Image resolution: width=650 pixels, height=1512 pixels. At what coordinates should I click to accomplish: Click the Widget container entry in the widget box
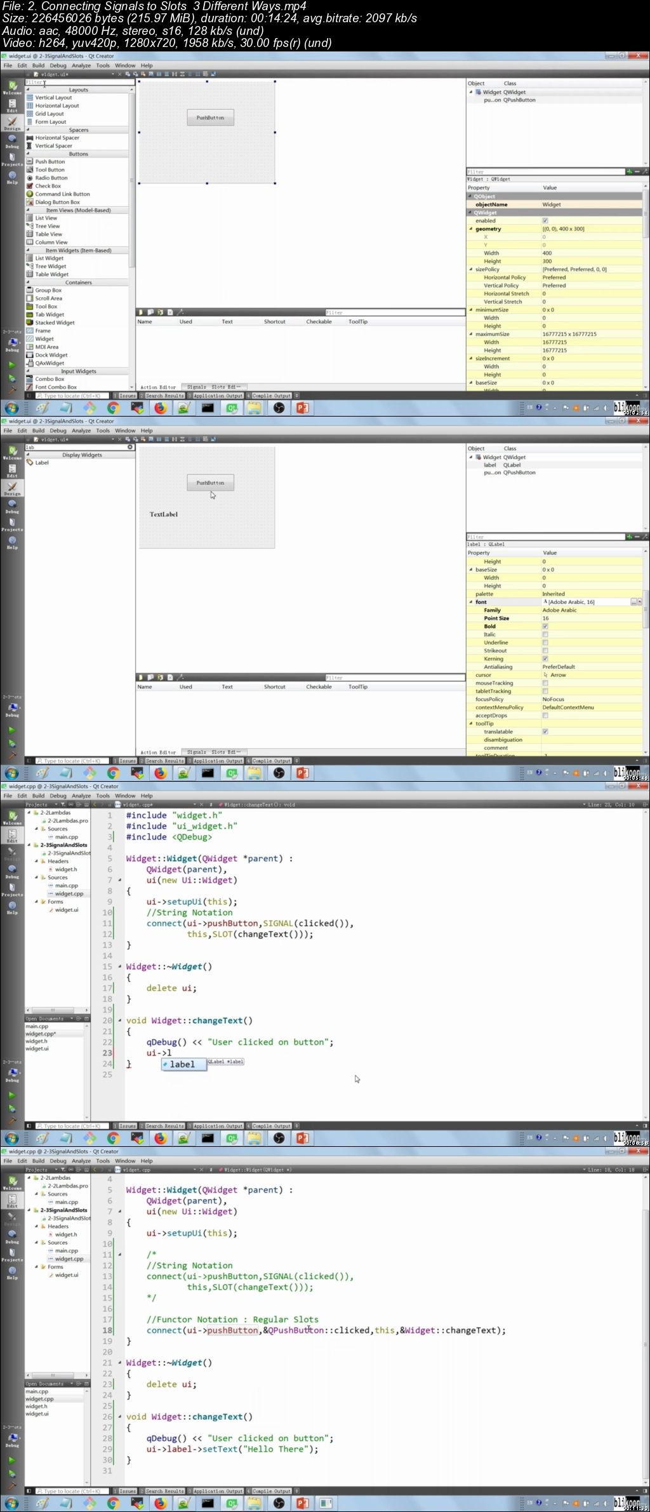[x=44, y=339]
